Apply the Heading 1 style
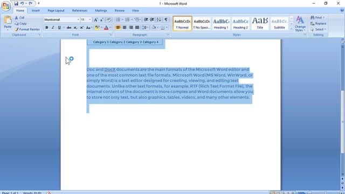This screenshot has width=345, height=194. pos(221,24)
